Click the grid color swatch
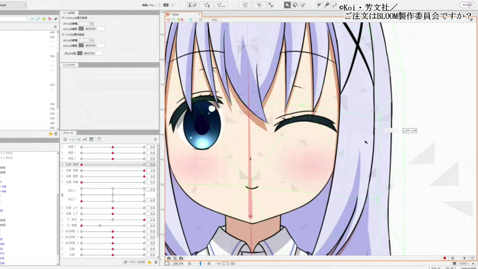This screenshot has width=478, height=269. click(80, 53)
